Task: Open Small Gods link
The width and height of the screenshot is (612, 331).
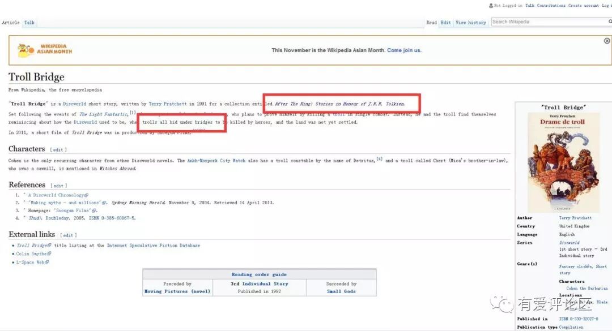Action: click(341, 291)
